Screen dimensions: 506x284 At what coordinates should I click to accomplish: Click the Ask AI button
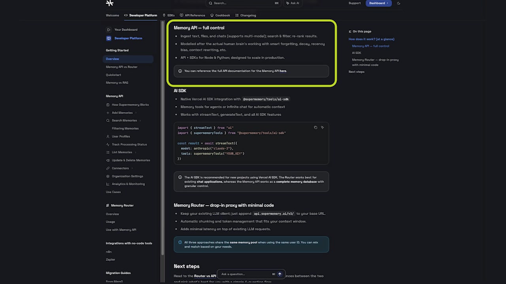coord(293,3)
